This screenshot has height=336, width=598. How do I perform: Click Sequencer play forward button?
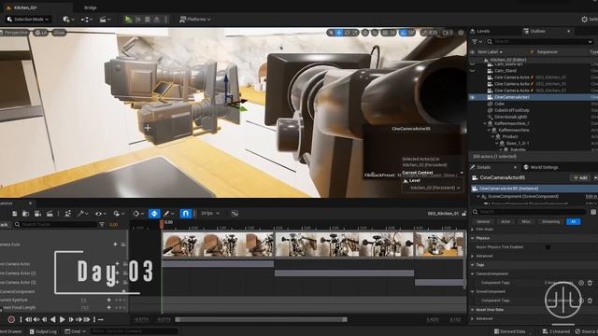pyautogui.click(x=63, y=319)
